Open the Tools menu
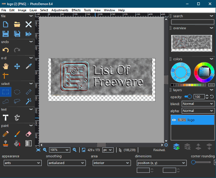The width and height of the screenshot is (216, 178). tap(87, 10)
